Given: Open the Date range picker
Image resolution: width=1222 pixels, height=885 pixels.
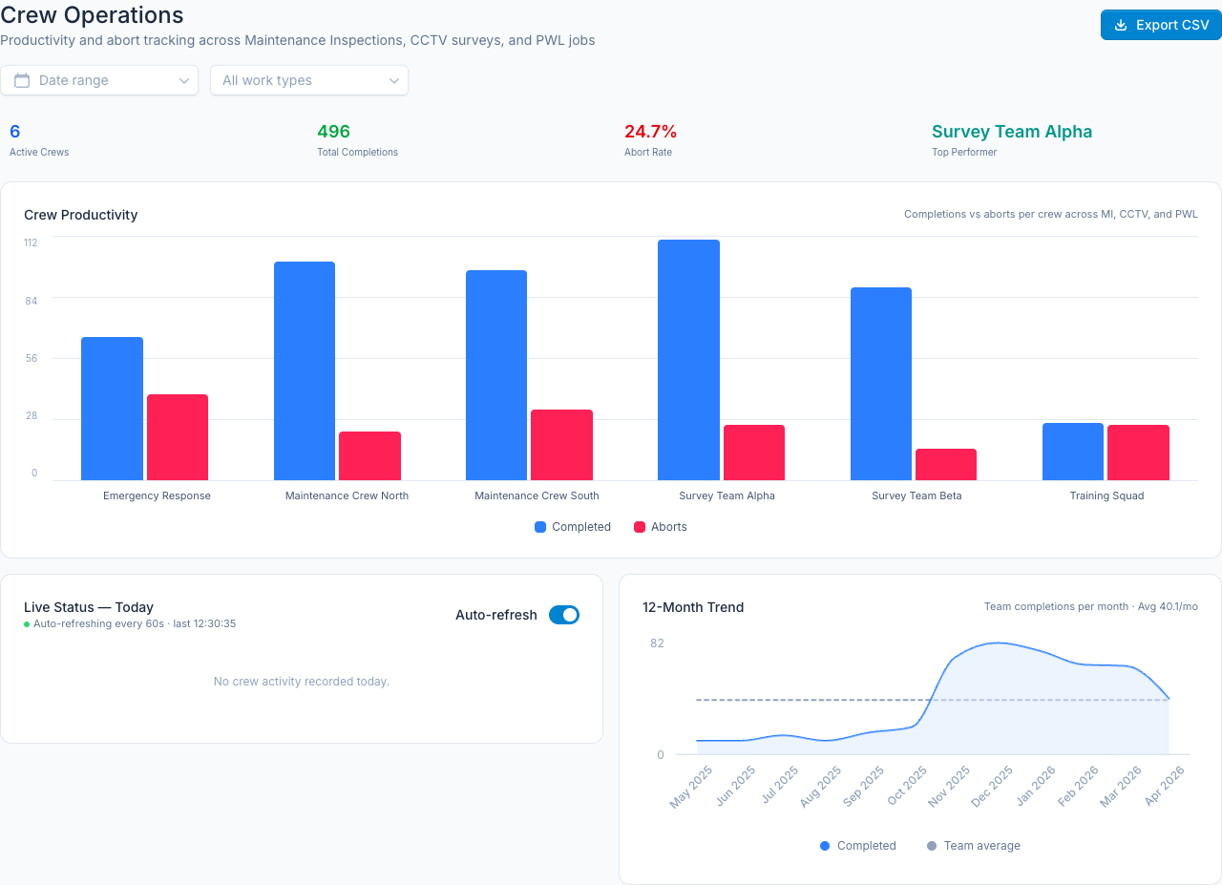Looking at the screenshot, I should tap(99, 80).
